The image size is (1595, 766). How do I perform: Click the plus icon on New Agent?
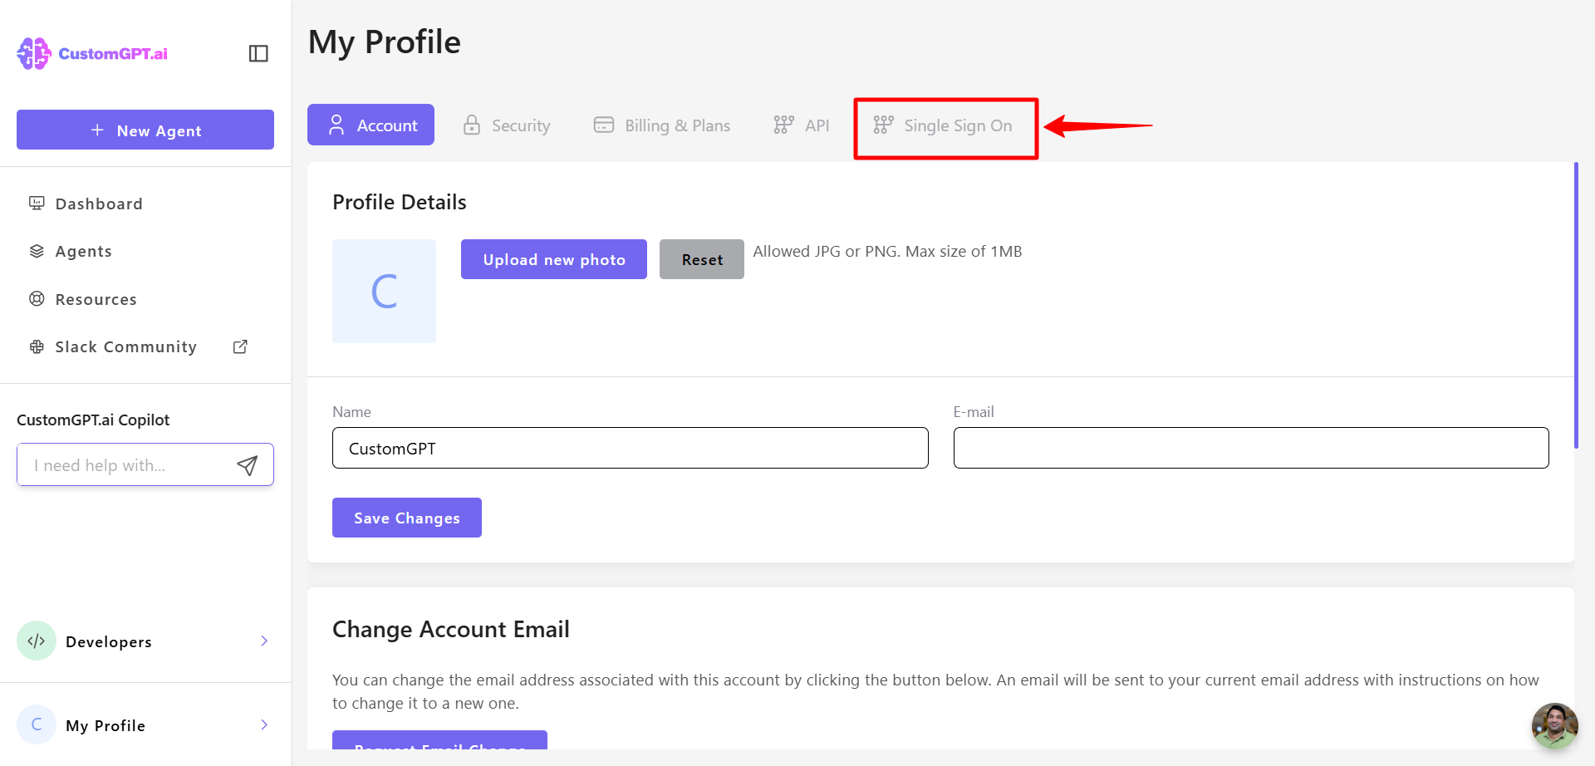(x=97, y=130)
